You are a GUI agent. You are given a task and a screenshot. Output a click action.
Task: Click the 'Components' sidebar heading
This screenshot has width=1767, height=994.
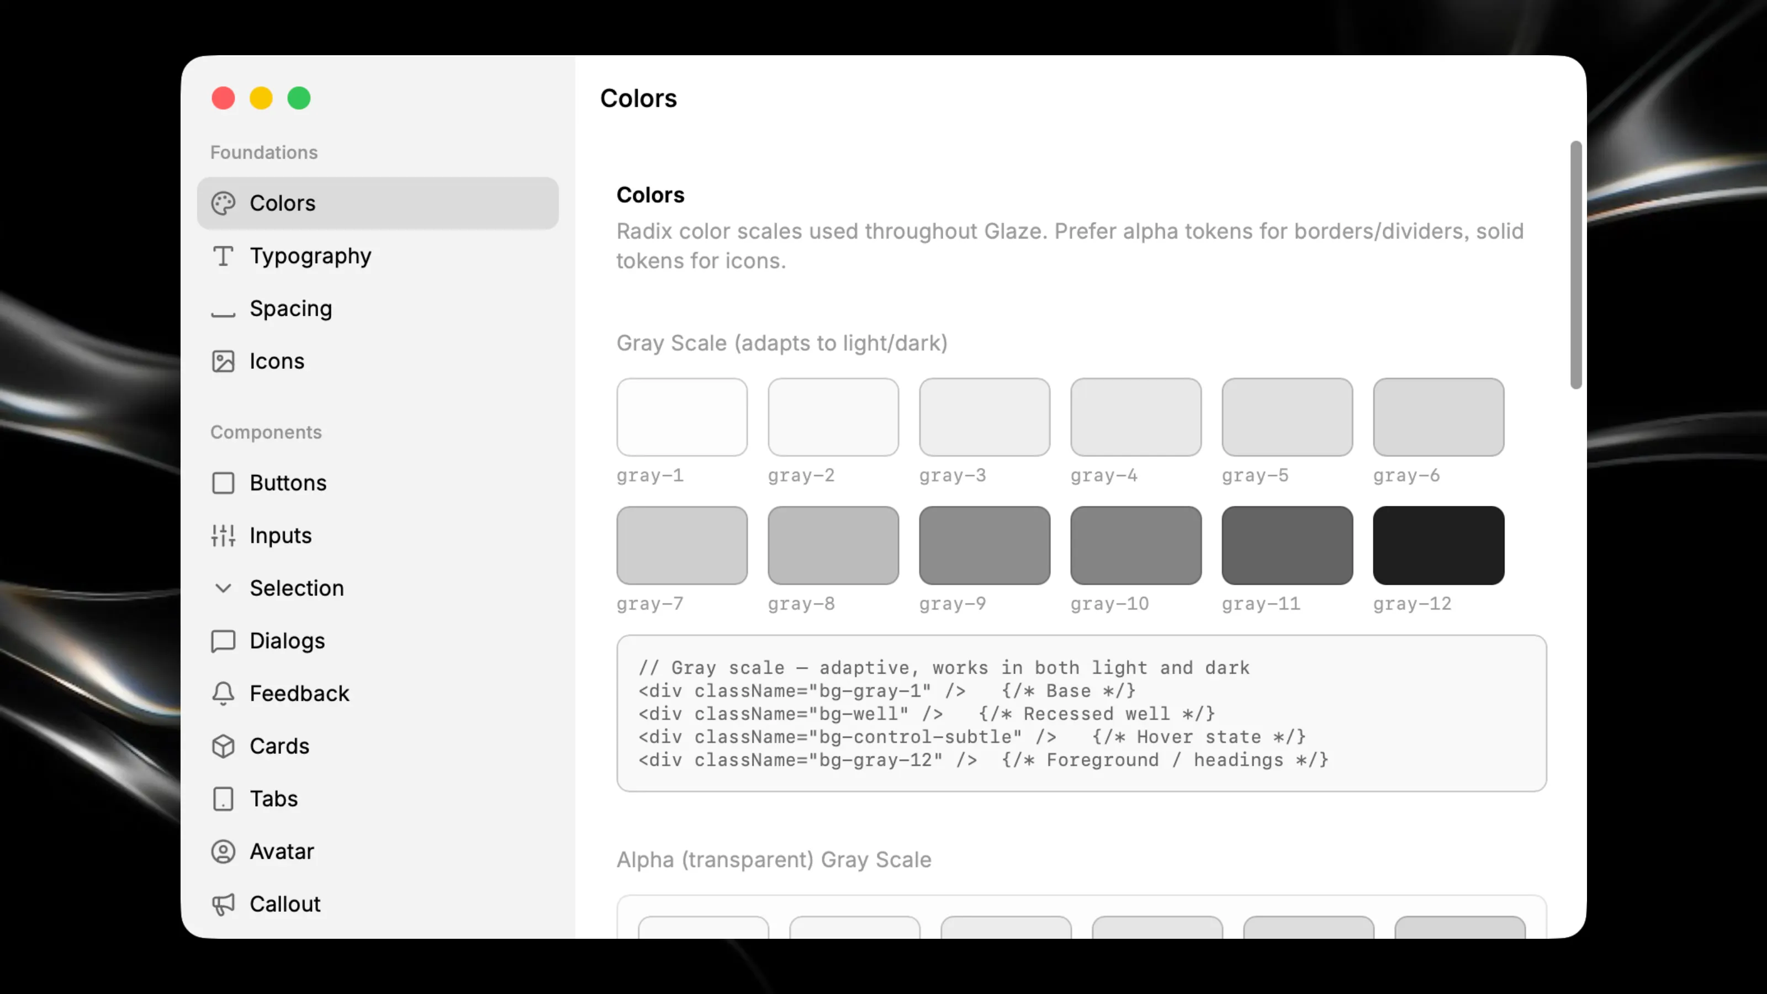[x=266, y=432]
